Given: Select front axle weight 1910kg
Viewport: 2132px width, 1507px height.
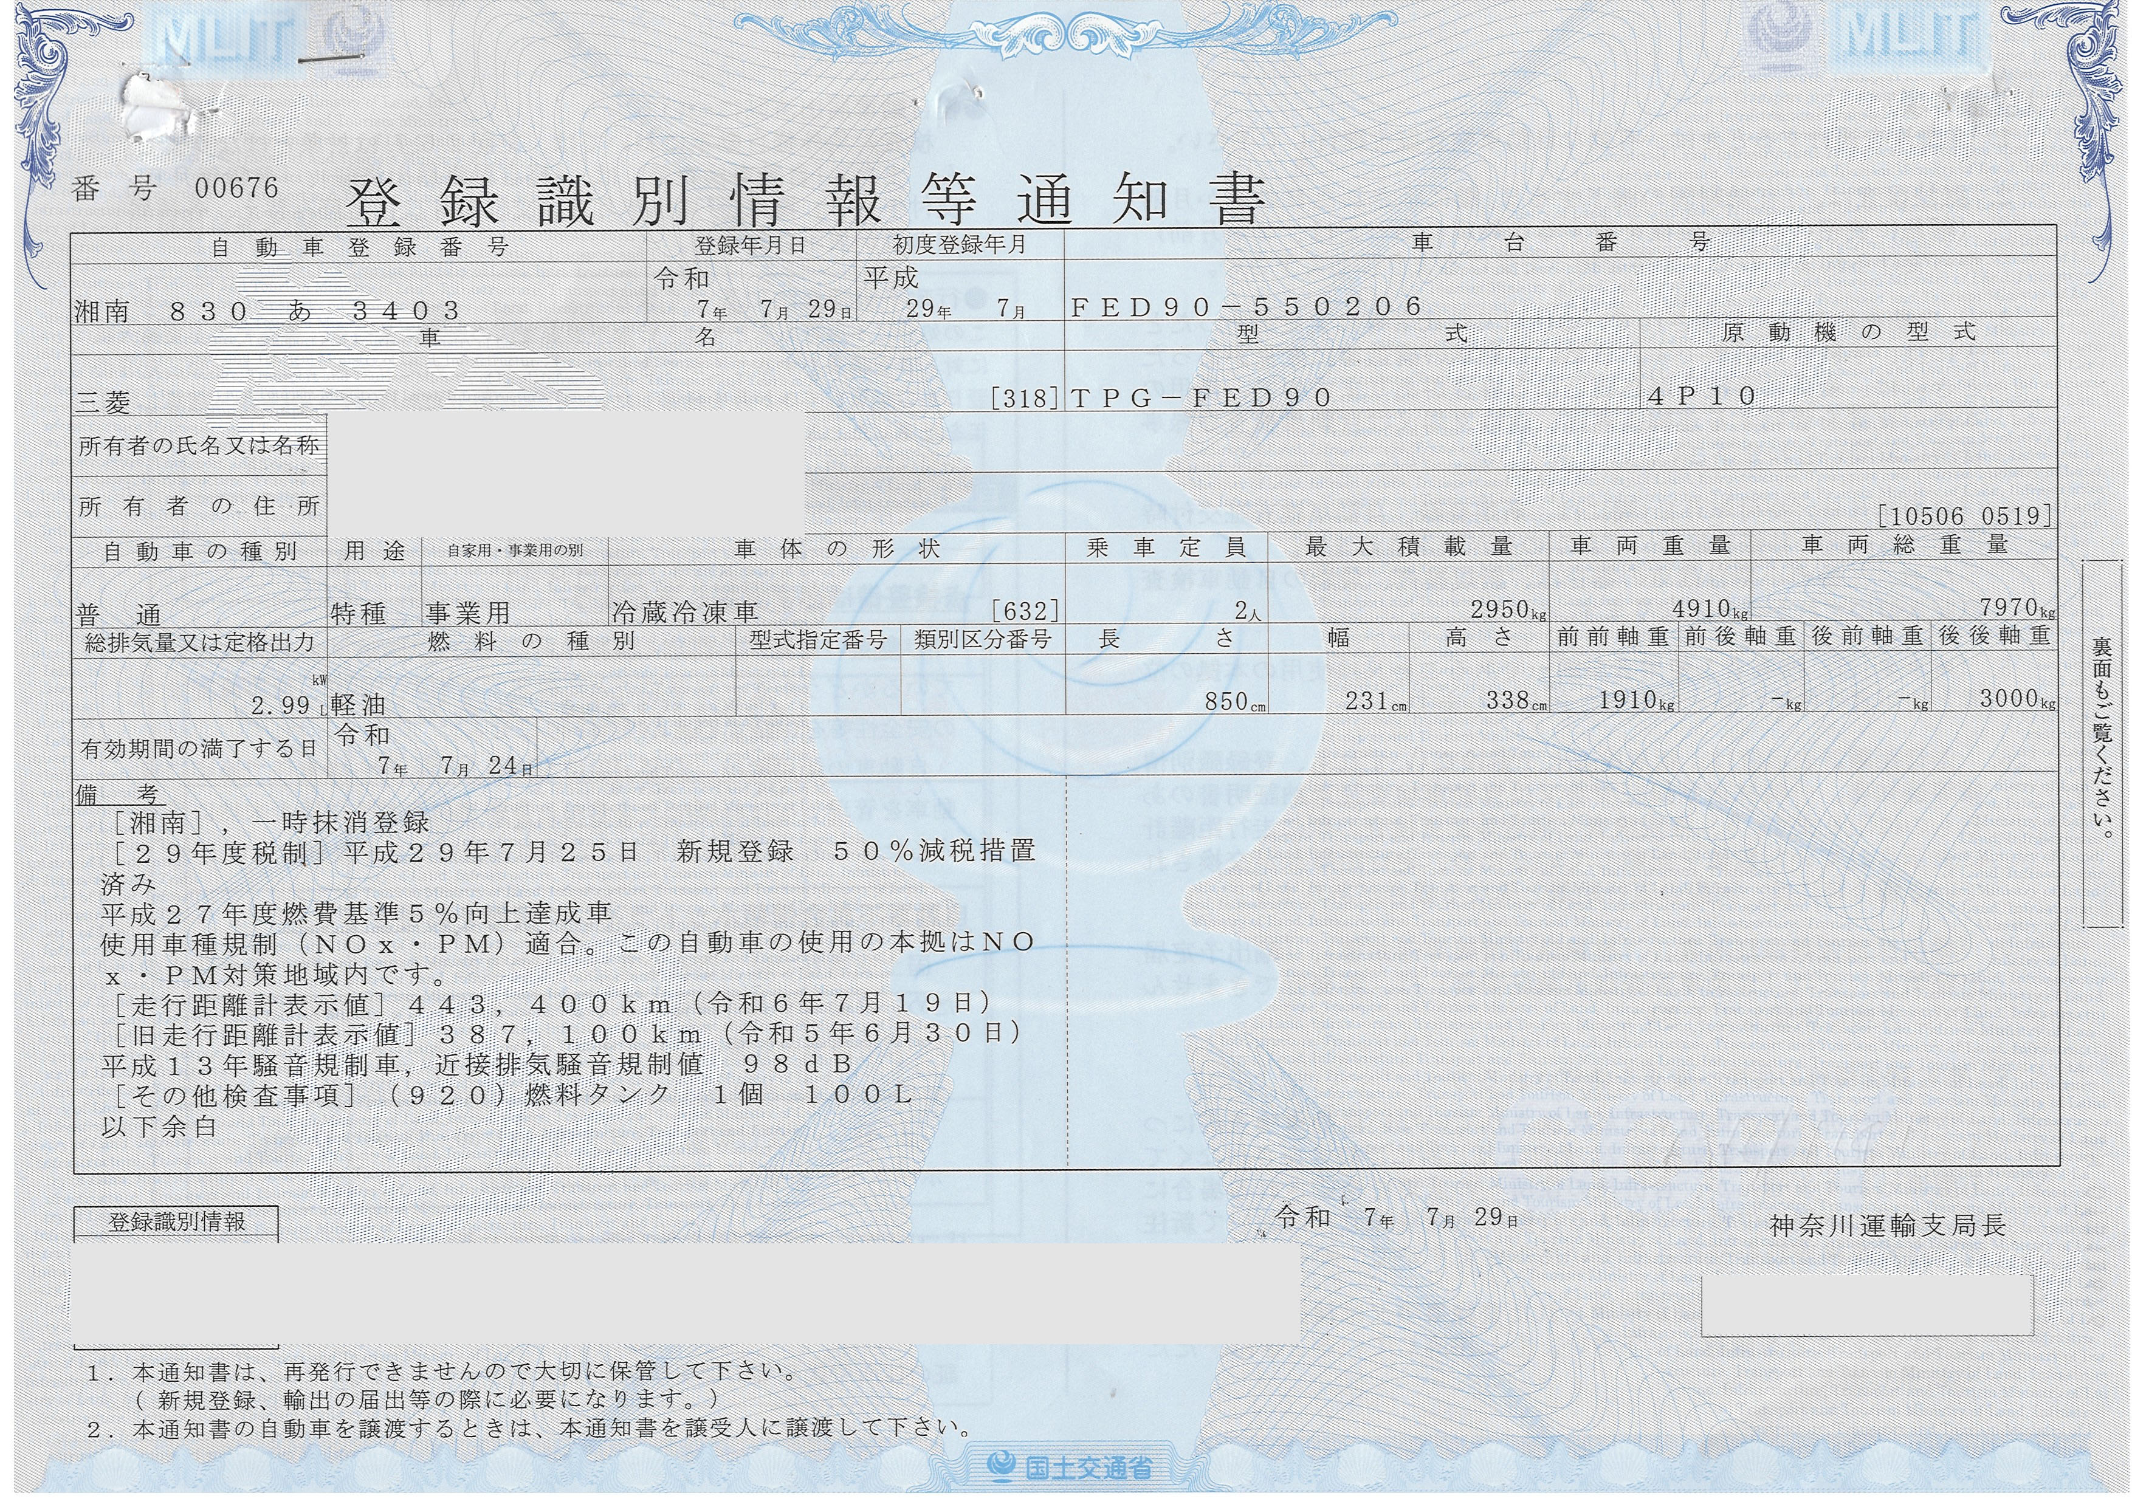Looking at the screenshot, I should pos(1636,700).
